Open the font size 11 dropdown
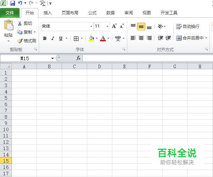Screen dimensions: 213x177 pyautogui.click(x=107, y=26)
